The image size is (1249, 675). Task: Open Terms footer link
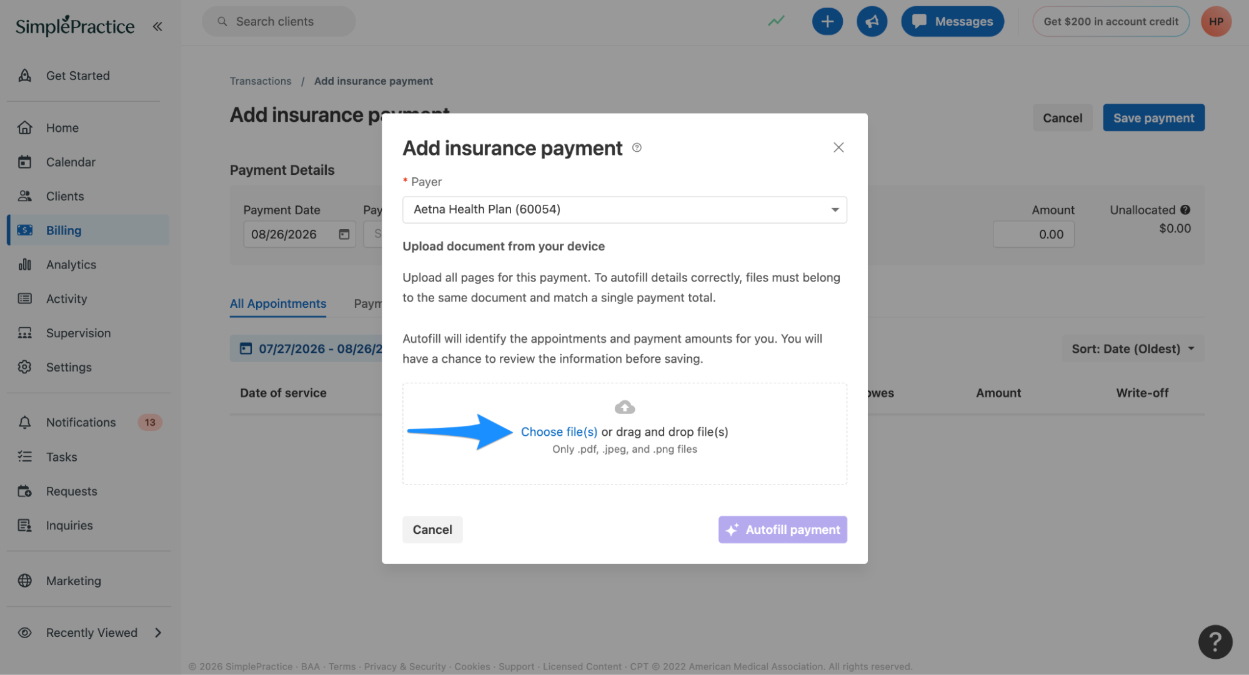(342, 667)
